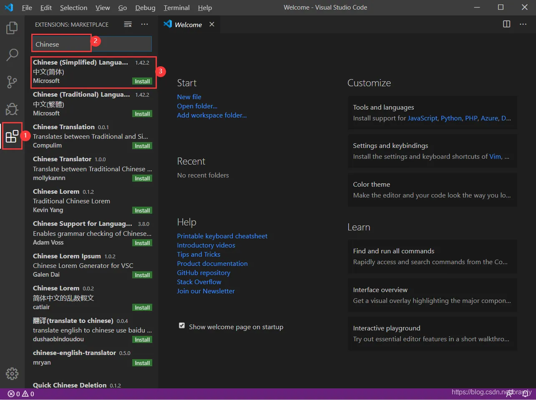
Task: Click the VS Code logo in title bar
Action: pyautogui.click(x=9, y=7)
